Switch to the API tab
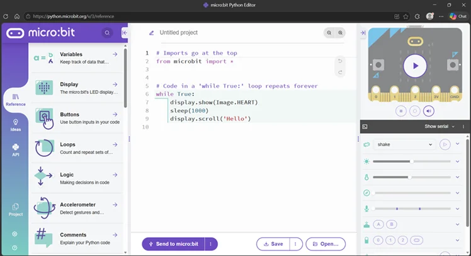The width and height of the screenshot is (471, 256). tap(16, 150)
